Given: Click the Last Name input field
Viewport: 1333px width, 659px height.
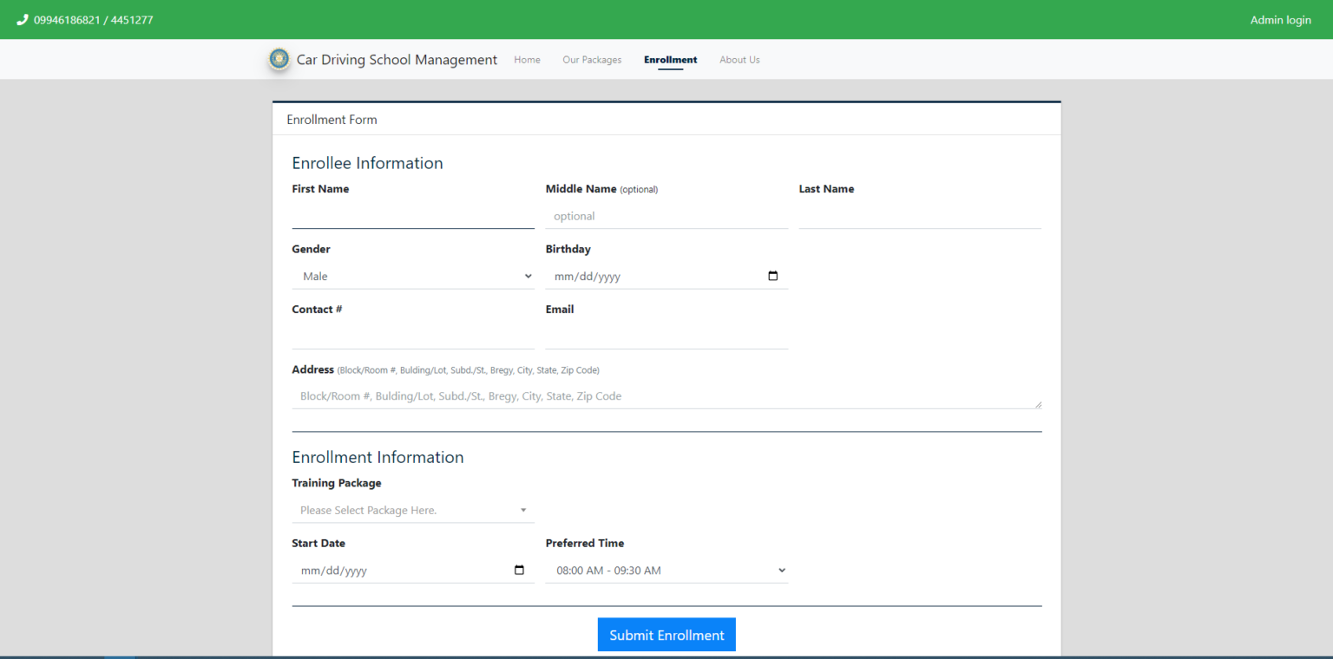Looking at the screenshot, I should pos(919,216).
